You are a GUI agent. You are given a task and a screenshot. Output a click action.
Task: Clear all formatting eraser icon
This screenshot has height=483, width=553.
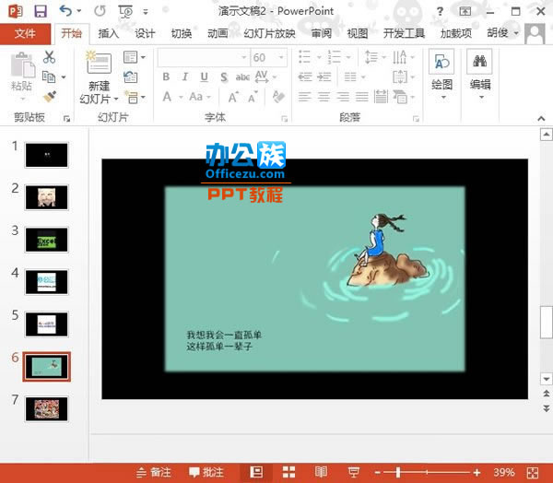tap(278, 96)
